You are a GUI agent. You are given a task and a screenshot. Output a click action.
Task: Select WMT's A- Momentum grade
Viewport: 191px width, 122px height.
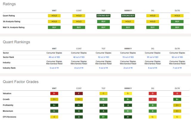(54, 111)
